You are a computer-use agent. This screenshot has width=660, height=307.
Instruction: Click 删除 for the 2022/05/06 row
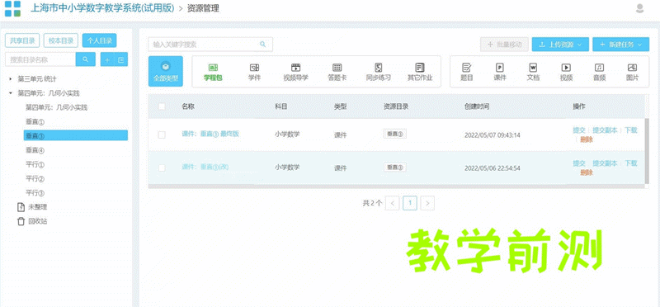tap(587, 172)
